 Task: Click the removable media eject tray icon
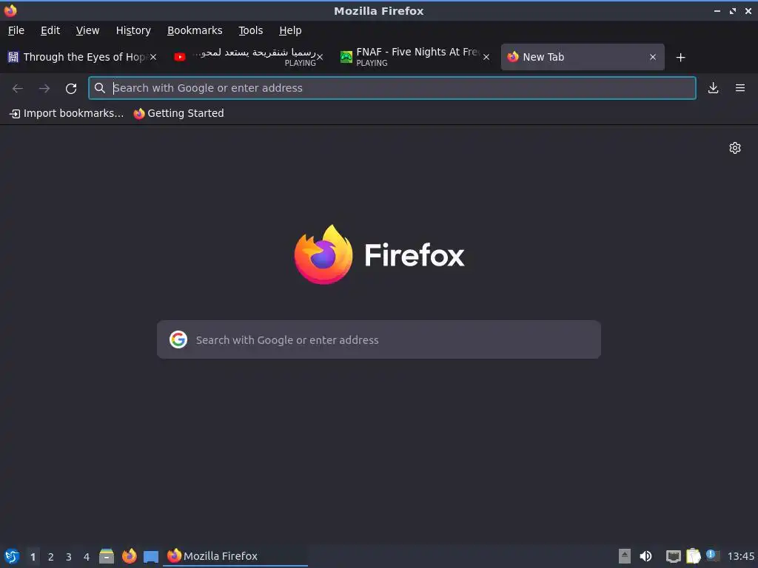(625, 556)
